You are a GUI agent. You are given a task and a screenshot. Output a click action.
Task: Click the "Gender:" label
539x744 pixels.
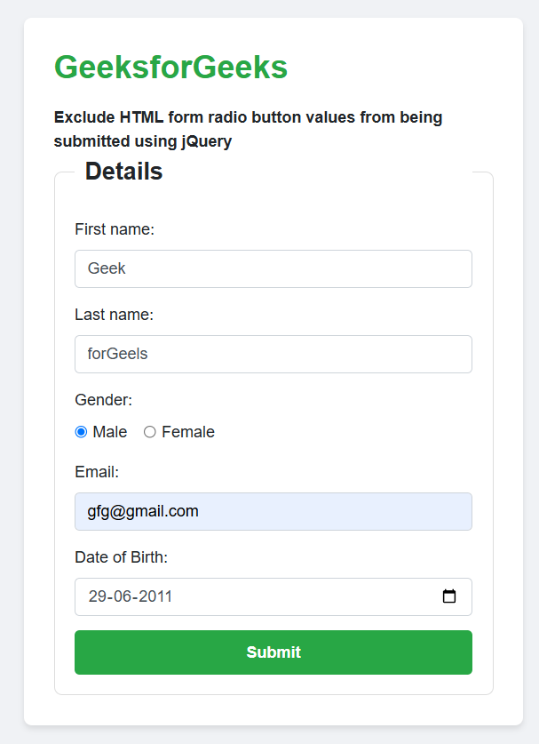[103, 400]
